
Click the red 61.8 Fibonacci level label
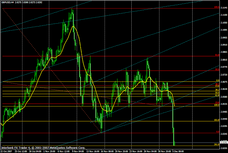click(x=217, y=55)
